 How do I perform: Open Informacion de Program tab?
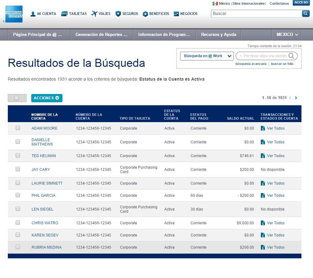click(165, 35)
